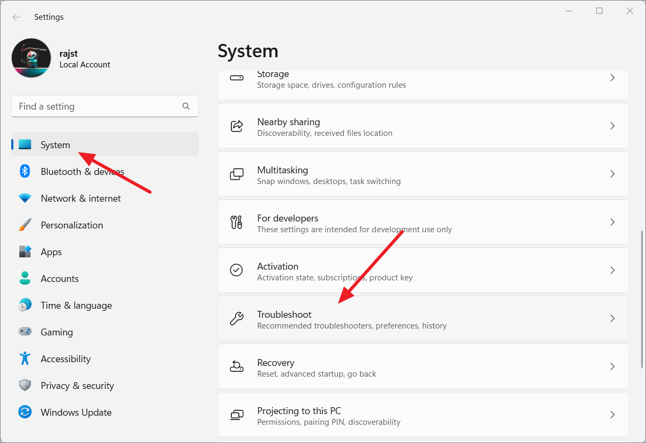The image size is (646, 443).
Task: Click the back arrow in Settings header
Action: pos(17,17)
